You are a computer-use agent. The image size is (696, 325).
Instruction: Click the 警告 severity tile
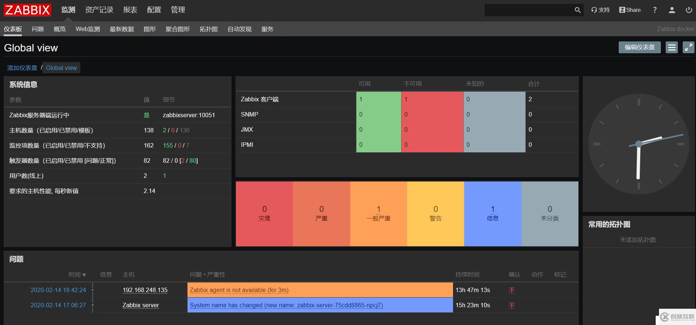pyautogui.click(x=436, y=214)
